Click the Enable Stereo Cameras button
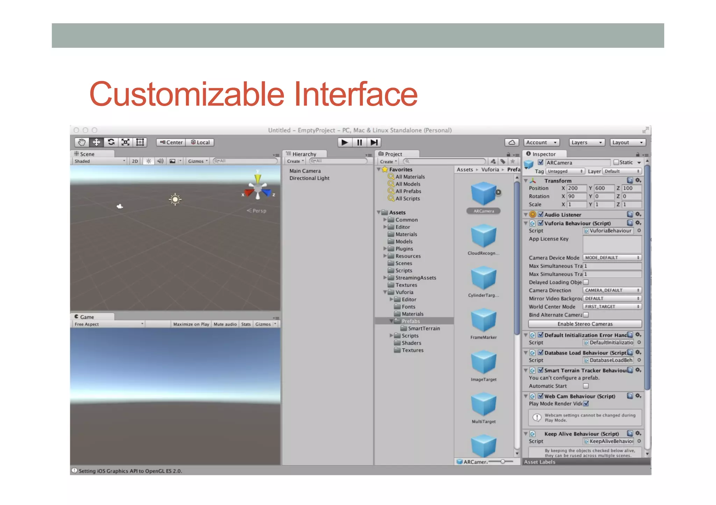The height and width of the screenshot is (505, 716). pyautogui.click(x=585, y=324)
